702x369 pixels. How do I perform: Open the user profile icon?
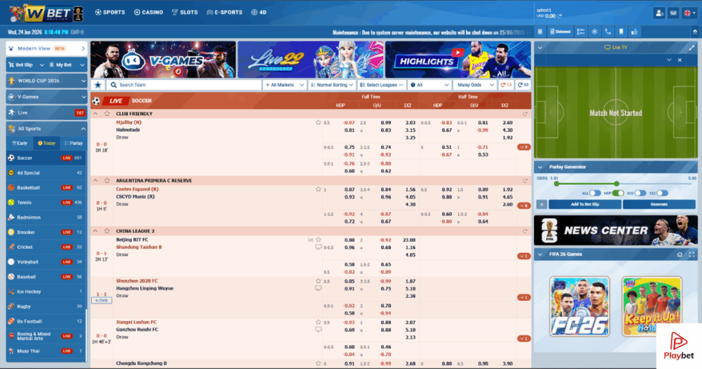tap(659, 13)
